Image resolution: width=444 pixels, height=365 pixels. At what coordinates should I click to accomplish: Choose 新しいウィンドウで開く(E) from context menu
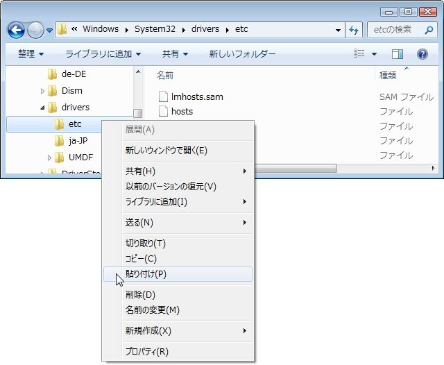tap(178, 151)
